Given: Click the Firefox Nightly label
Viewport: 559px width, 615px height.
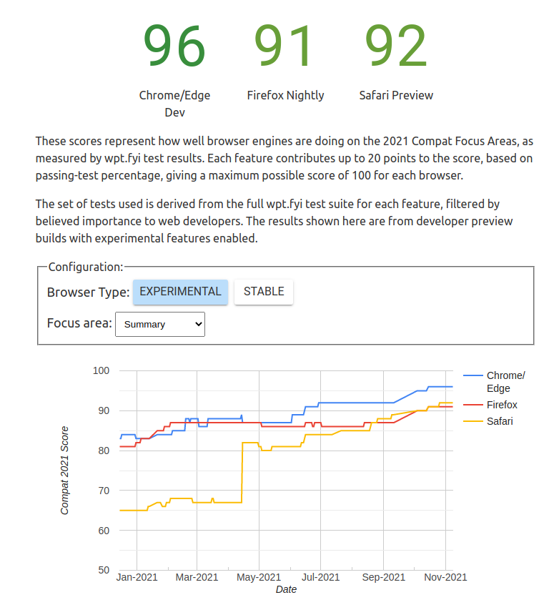Looking at the screenshot, I should pyautogui.click(x=285, y=95).
